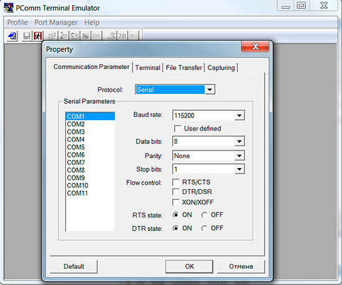
Task: Click the Save floppy disk toolbar icon
Action: pos(27,36)
